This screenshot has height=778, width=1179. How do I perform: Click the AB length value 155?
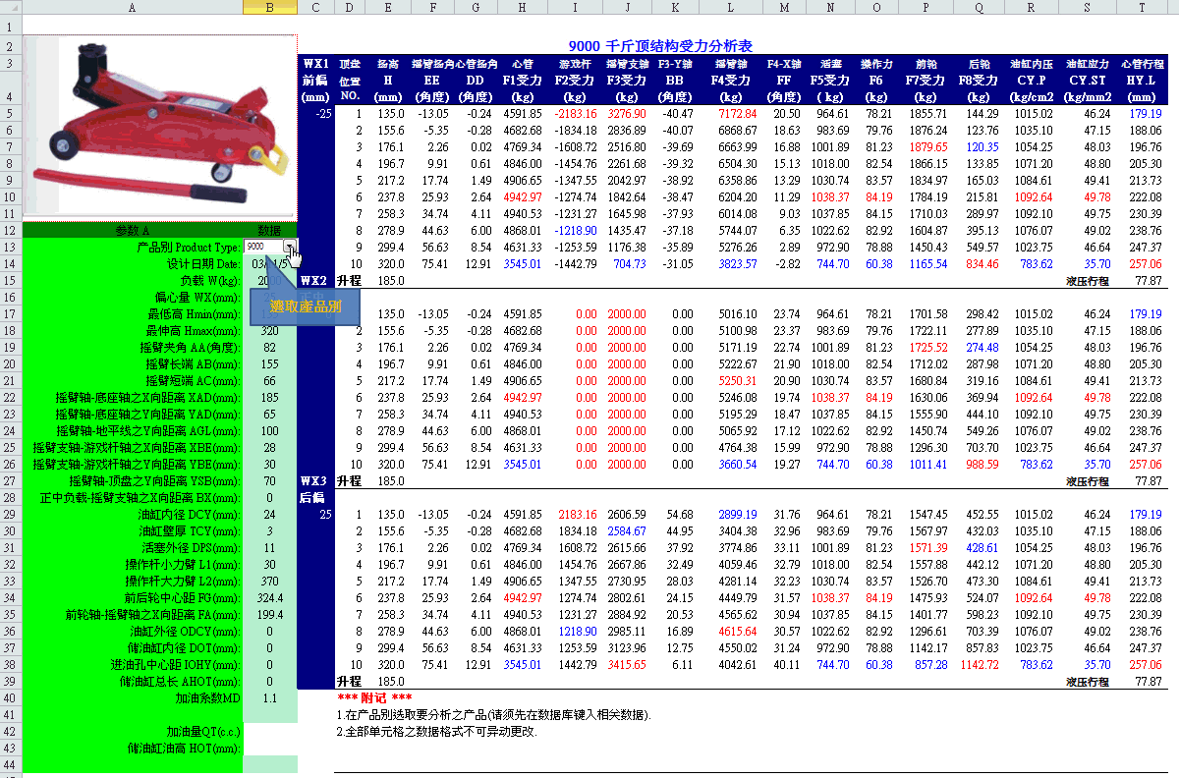pos(269,363)
